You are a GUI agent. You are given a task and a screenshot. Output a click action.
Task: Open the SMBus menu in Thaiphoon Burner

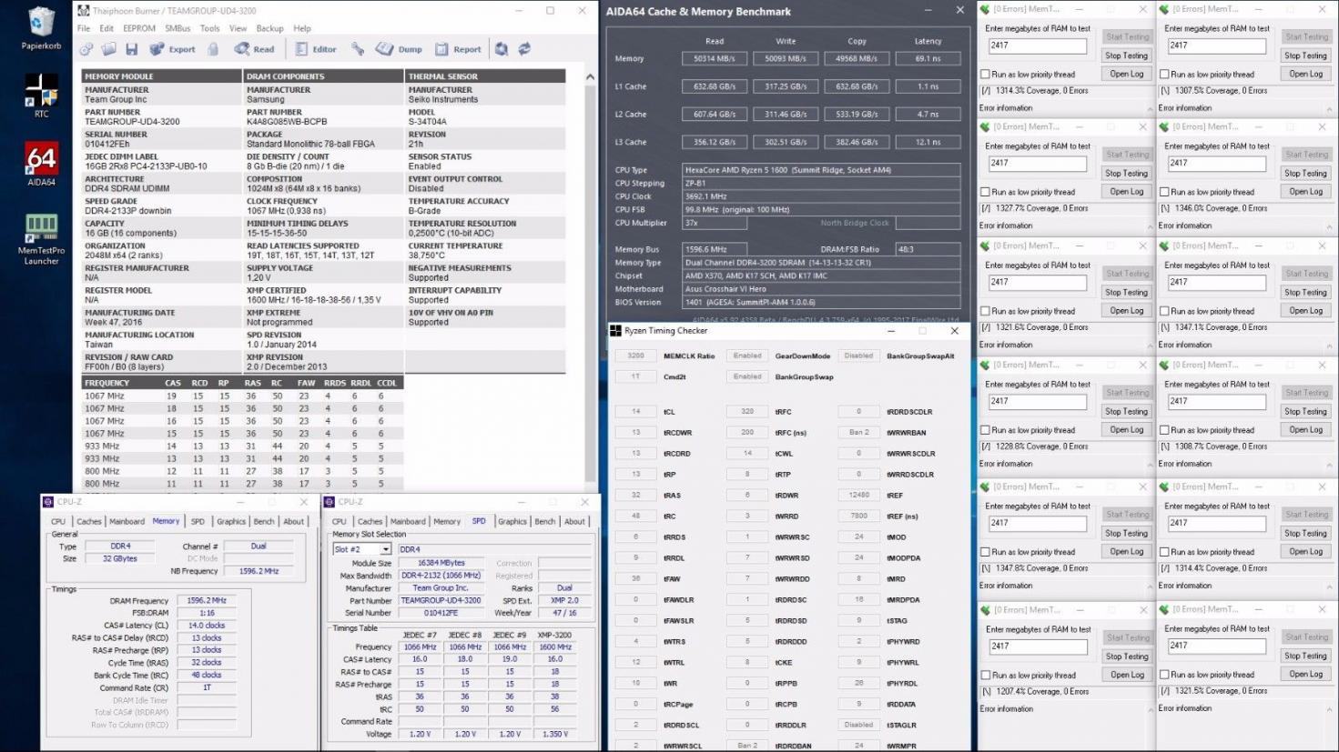pos(178,28)
